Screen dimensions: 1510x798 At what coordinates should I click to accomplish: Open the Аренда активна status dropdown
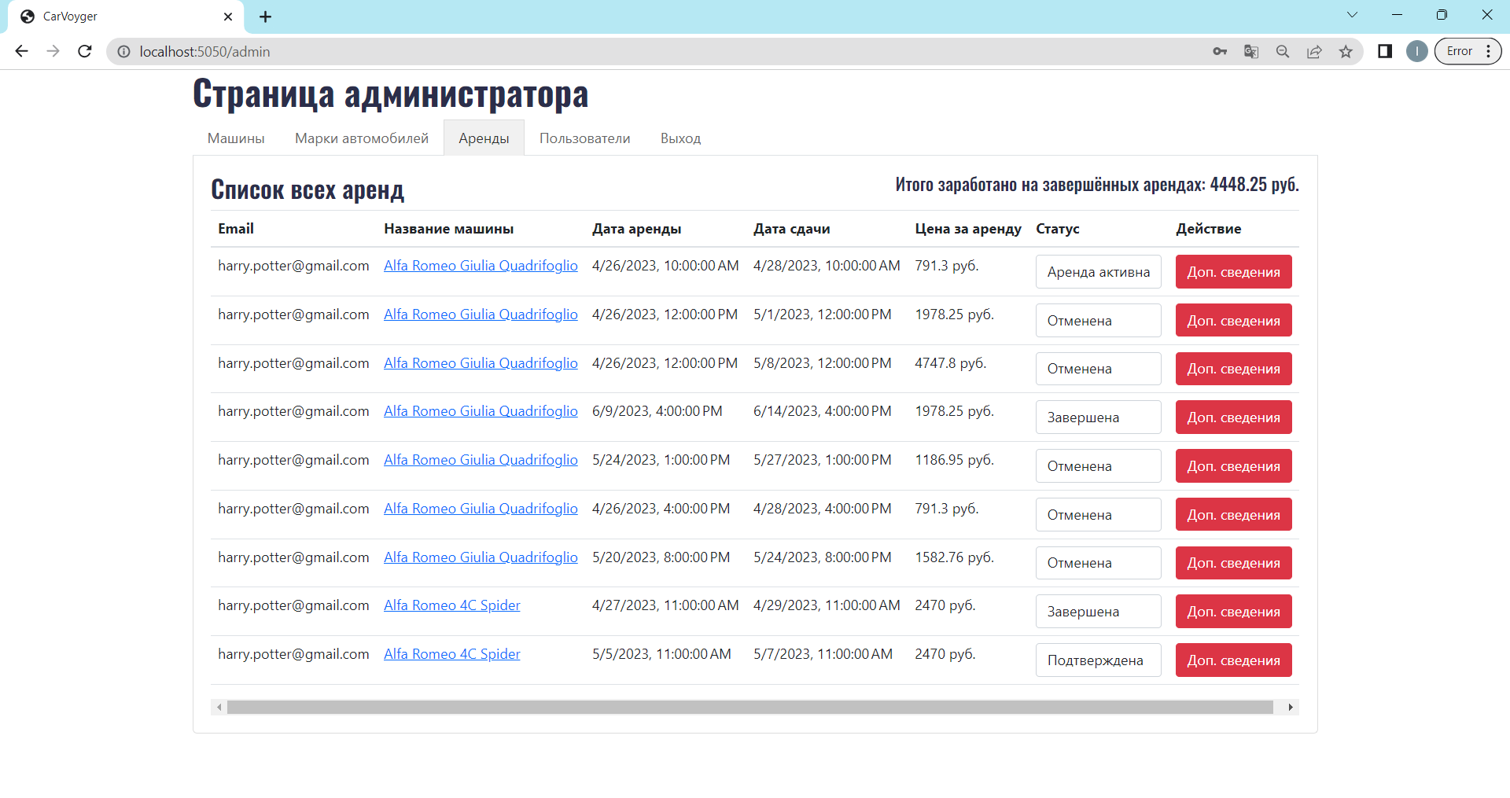coord(1098,272)
